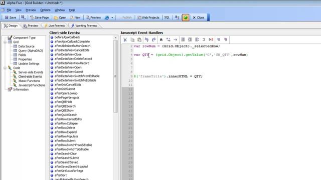Select afterDetailViewOpen event

[68, 67]
